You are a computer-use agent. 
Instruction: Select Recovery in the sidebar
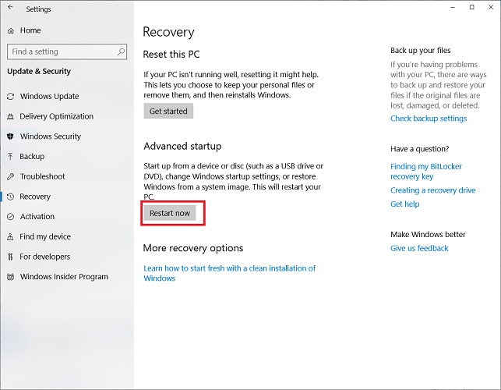[x=35, y=197]
